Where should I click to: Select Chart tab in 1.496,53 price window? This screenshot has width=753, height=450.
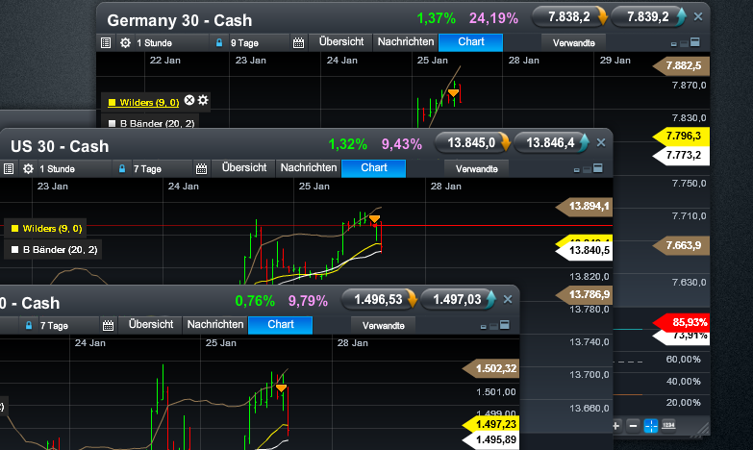(281, 324)
